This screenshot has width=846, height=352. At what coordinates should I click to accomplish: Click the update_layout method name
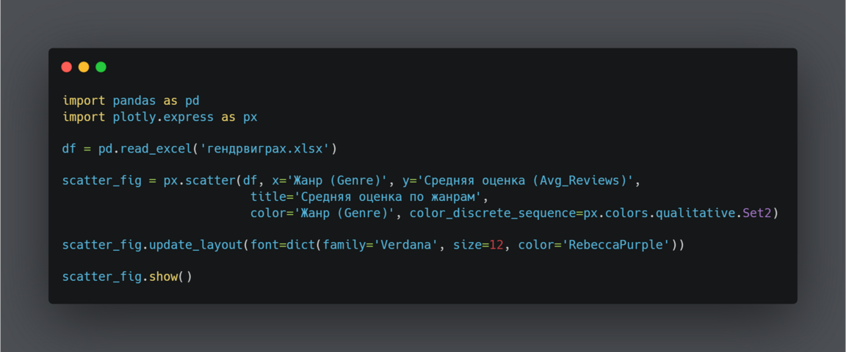(196, 244)
